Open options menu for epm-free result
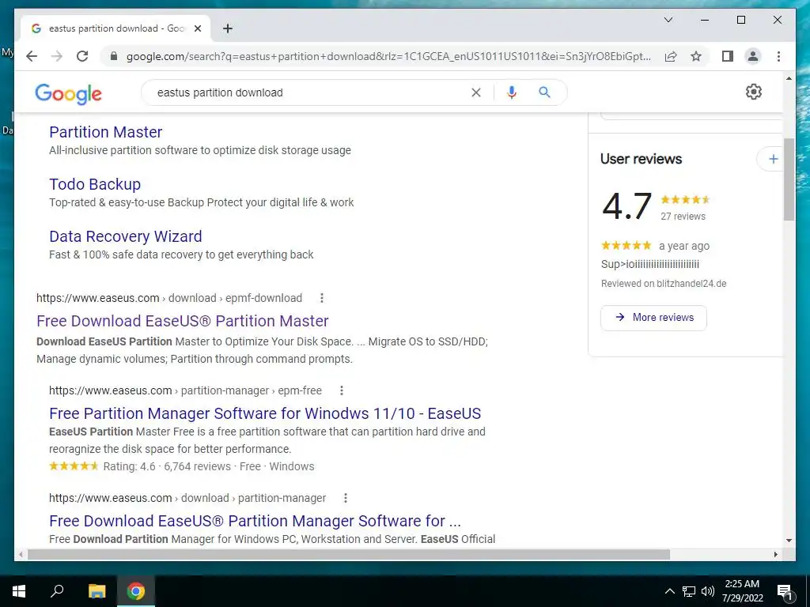This screenshot has width=810, height=607. point(342,390)
